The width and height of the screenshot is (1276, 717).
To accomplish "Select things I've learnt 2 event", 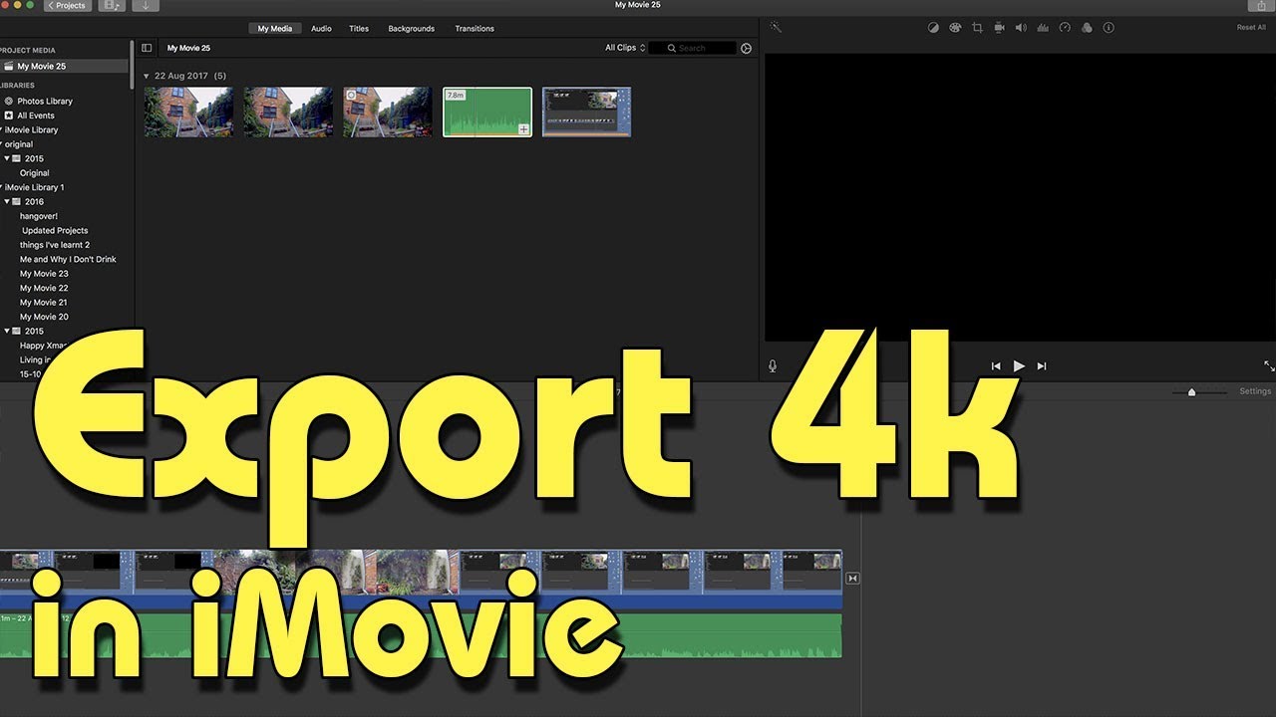I will tap(55, 245).
